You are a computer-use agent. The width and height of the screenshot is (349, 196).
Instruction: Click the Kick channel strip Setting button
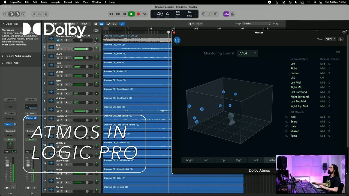pos(10,100)
